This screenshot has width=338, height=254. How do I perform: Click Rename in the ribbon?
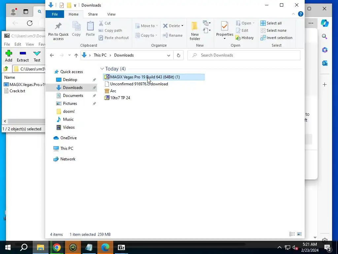click(173, 35)
